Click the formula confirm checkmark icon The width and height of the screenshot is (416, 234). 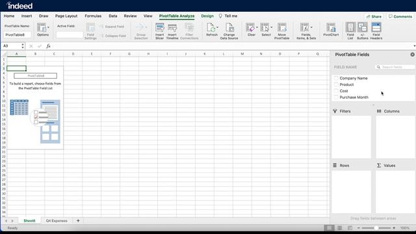pos(40,46)
